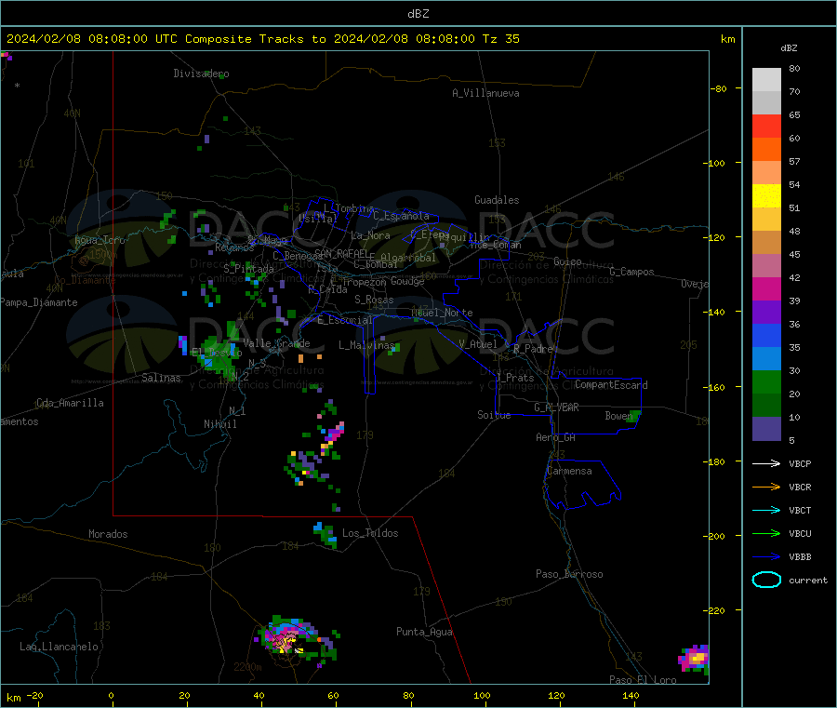Click the blue-green echo beside Los_Toldos

pos(325,535)
